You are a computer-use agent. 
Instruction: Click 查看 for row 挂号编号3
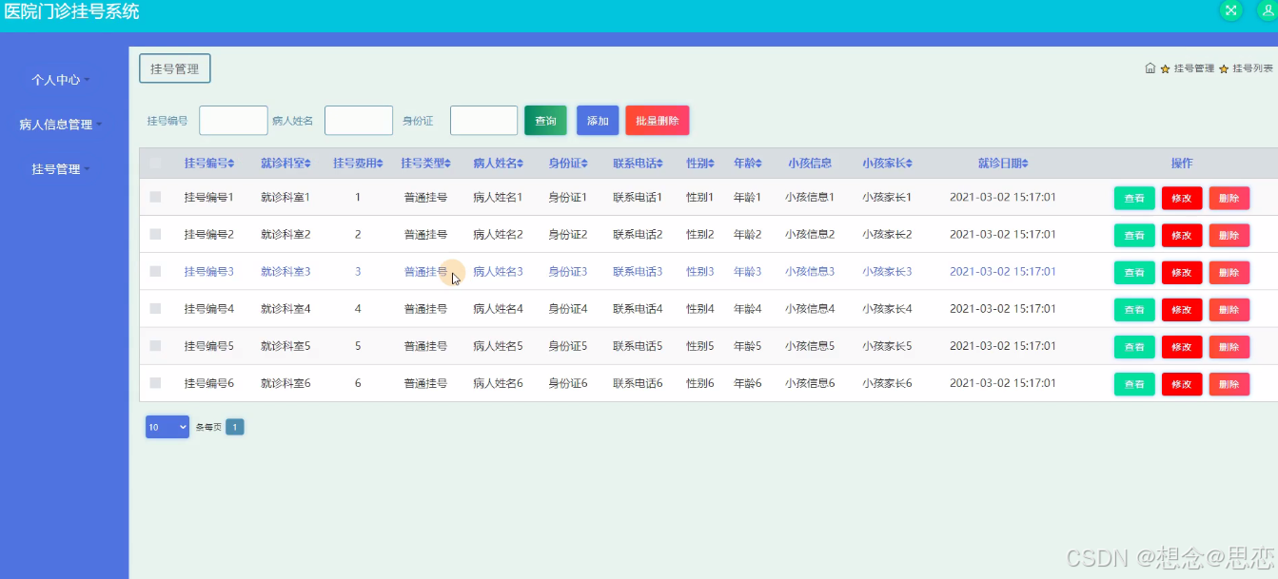coord(1134,272)
